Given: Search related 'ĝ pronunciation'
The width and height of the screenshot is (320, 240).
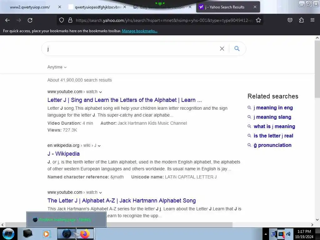Looking at the screenshot, I should (272, 145).
